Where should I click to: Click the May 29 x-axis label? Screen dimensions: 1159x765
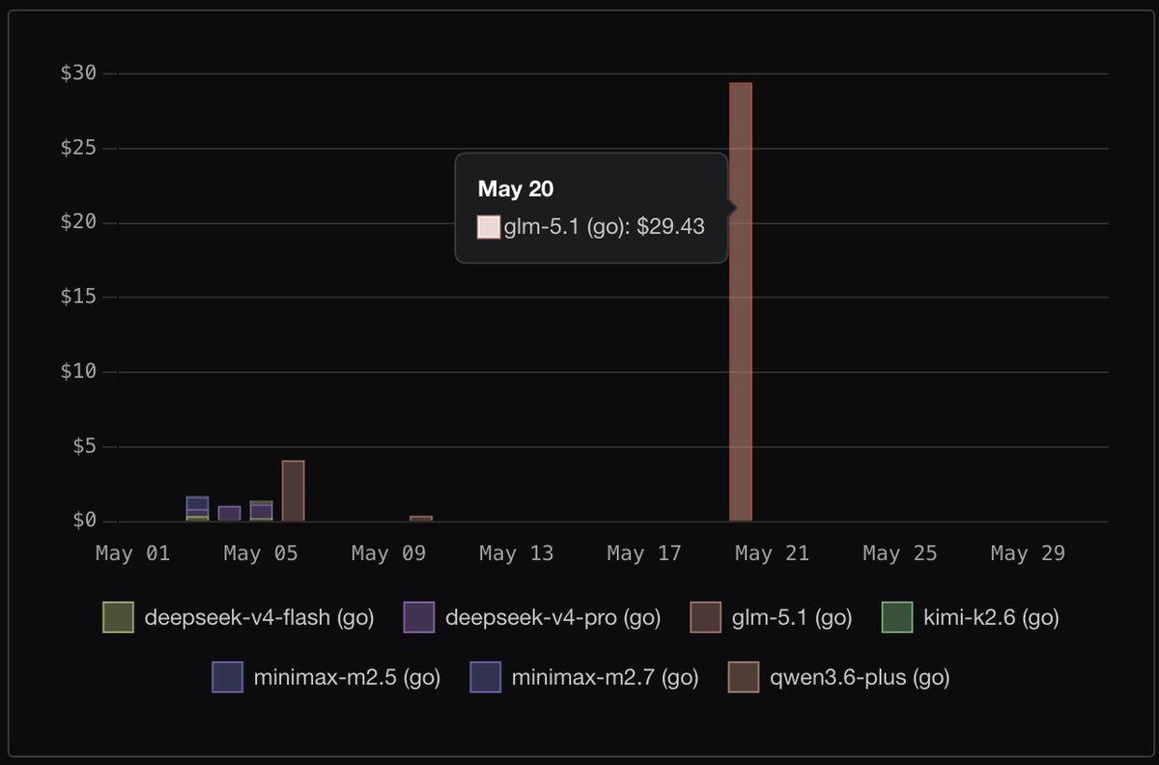1028,553
